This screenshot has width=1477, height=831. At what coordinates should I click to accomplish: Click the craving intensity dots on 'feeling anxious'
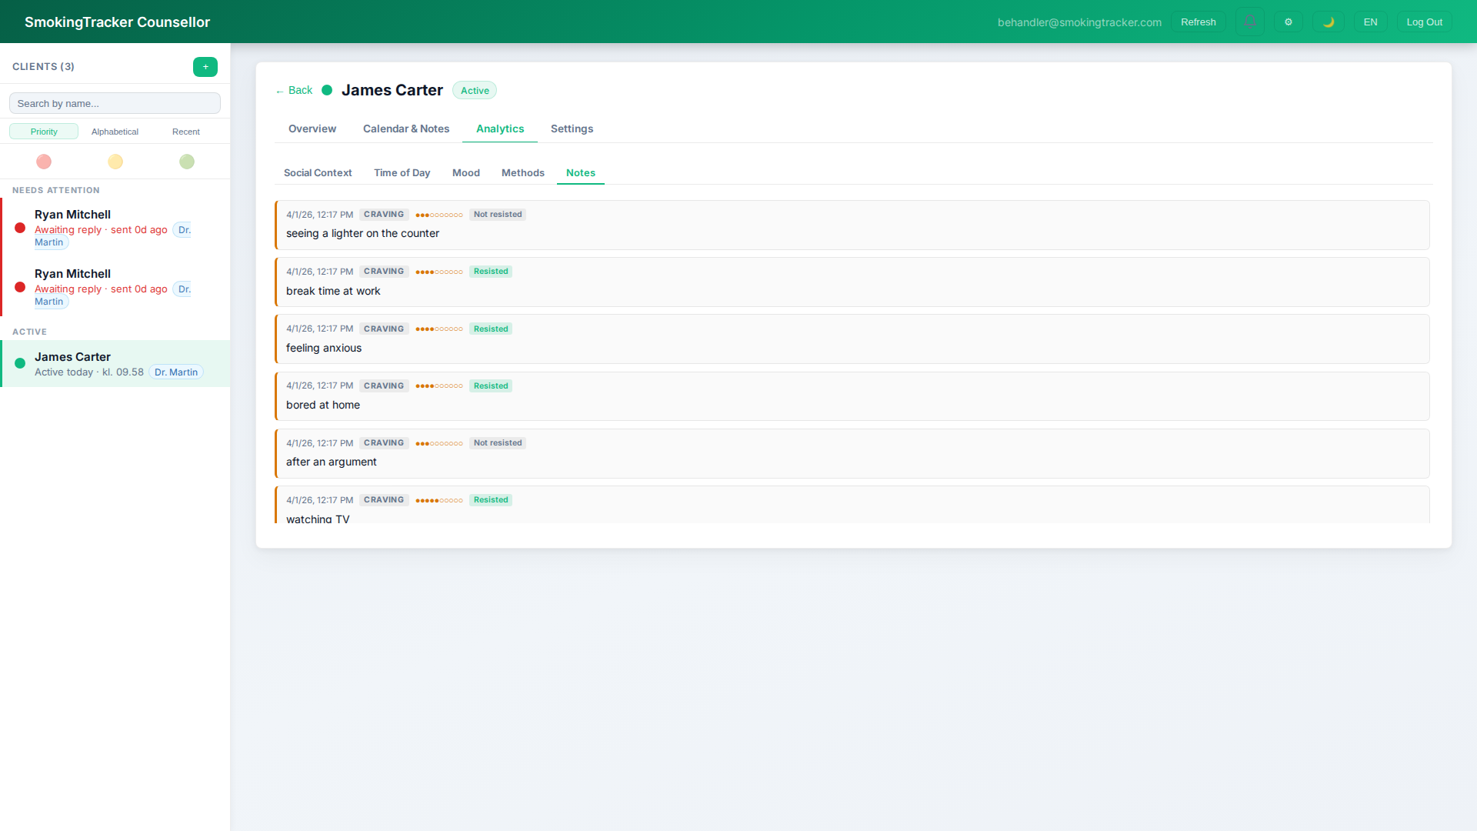[438, 329]
